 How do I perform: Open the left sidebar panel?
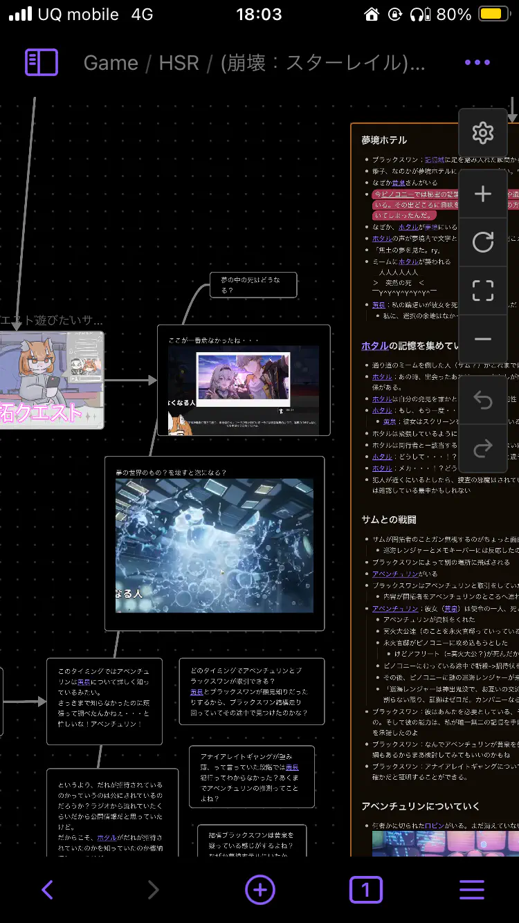click(42, 63)
